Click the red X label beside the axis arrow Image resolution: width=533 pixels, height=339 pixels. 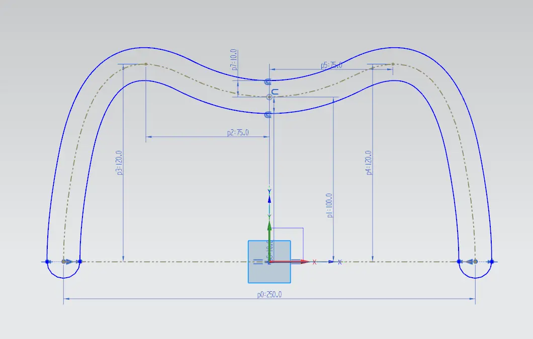coord(314,262)
